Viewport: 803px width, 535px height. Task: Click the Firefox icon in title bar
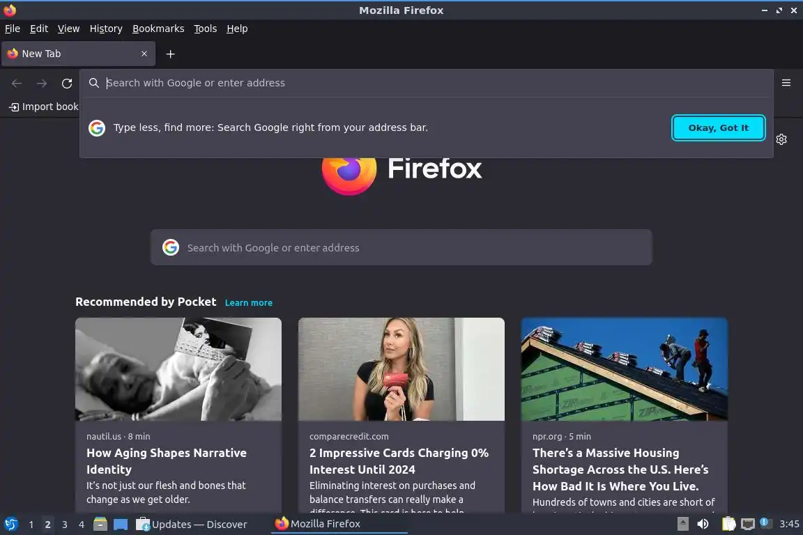[10, 10]
